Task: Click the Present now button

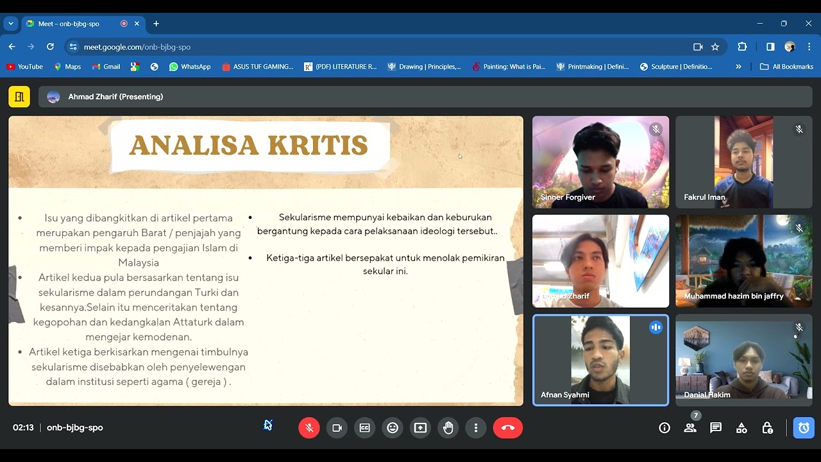Action: pos(420,428)
